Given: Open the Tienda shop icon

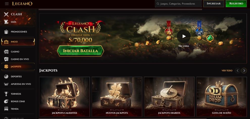Looking at the screenshot, I should (x=6, y=109).
